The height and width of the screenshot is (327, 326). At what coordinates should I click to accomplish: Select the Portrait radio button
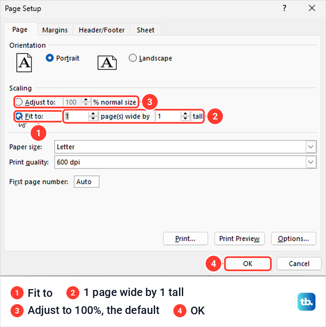point(50,58)
